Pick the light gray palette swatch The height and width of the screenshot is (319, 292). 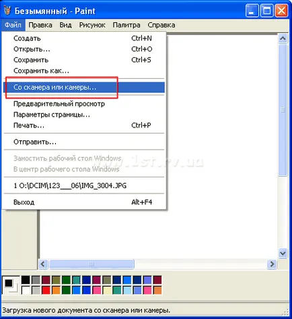(x=36, y=290)
